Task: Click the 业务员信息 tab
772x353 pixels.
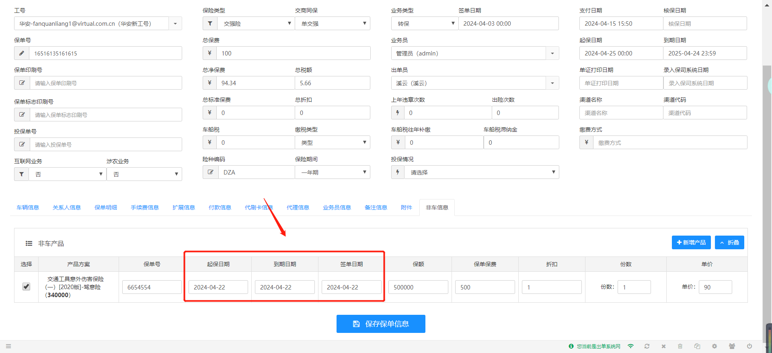Action: [x=337, y=207]
